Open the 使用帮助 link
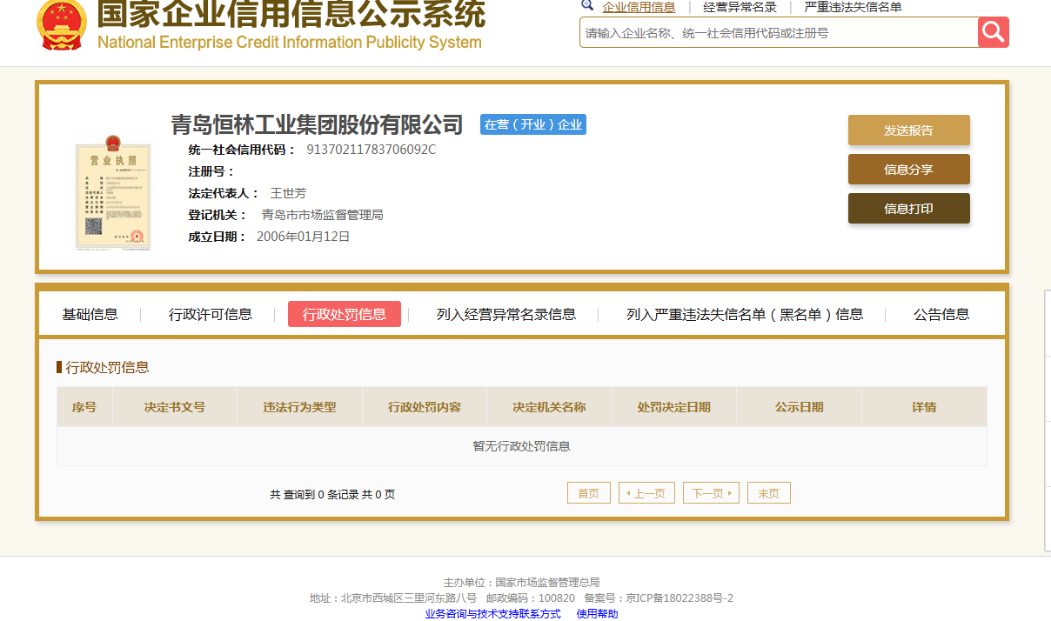The height and width of the screenshot is (621, 1051). pos(597,613)
